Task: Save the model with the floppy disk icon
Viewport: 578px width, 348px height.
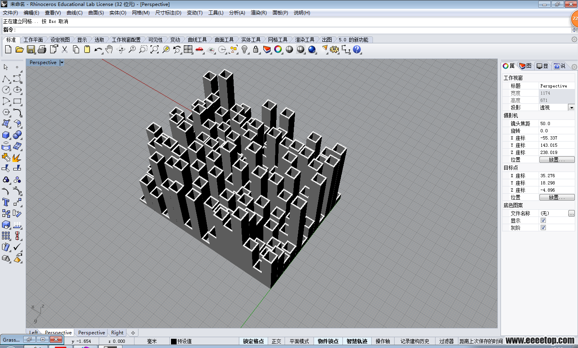Action: coord(31,49)
